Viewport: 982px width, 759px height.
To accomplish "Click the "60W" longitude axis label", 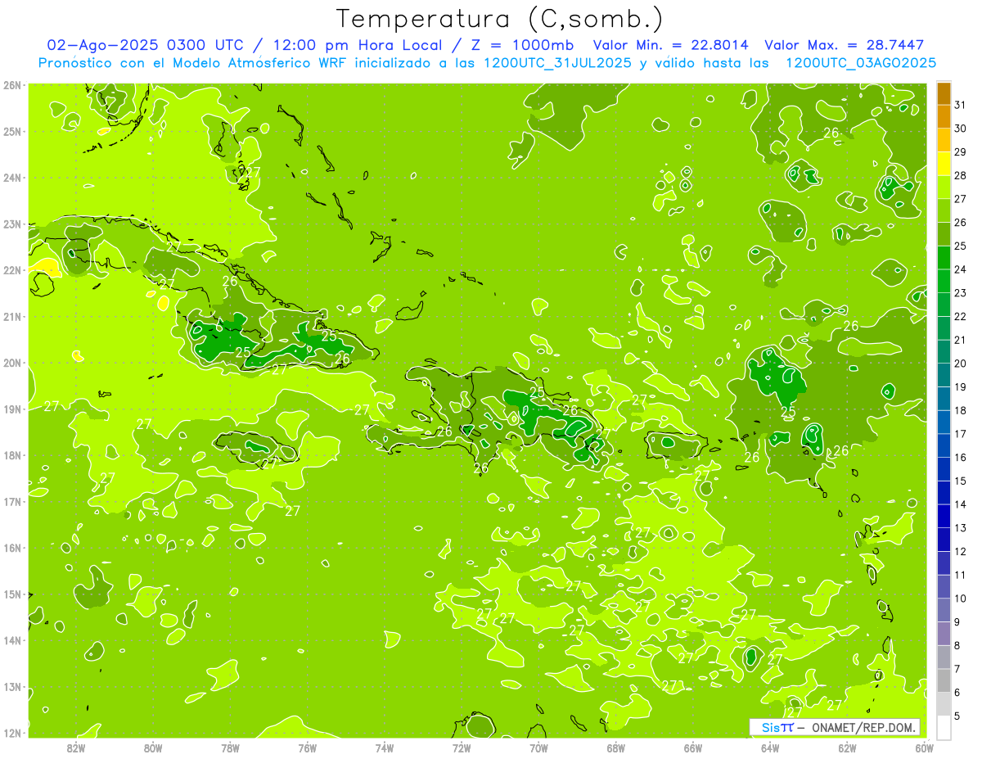I will [924, 748].
